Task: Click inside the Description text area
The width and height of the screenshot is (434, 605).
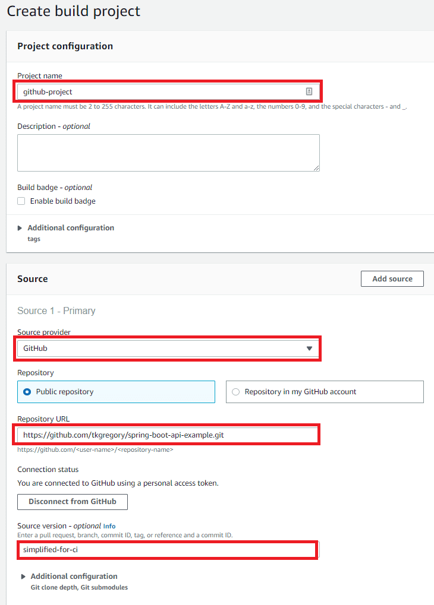Action: [168, 153]
